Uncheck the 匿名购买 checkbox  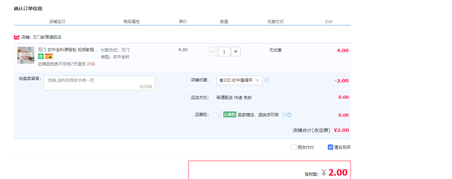click(x=330, y=147)
